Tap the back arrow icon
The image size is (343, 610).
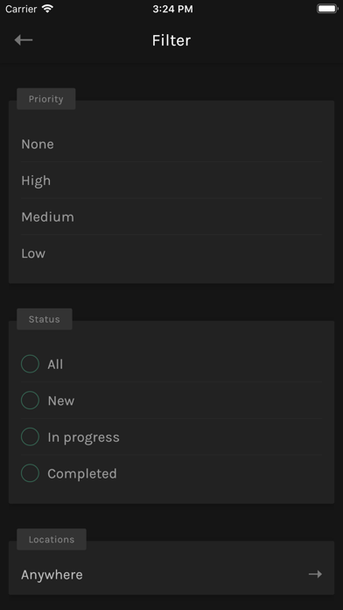click(x=24, y=39)
